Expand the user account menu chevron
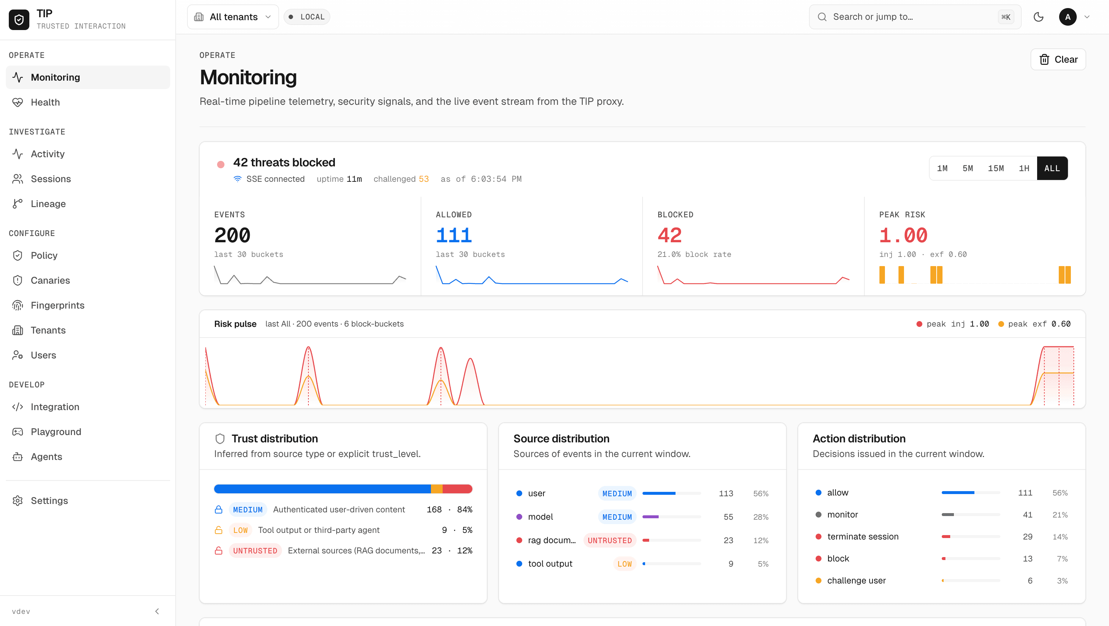The image size is (1109, 626). [1087, 17]
